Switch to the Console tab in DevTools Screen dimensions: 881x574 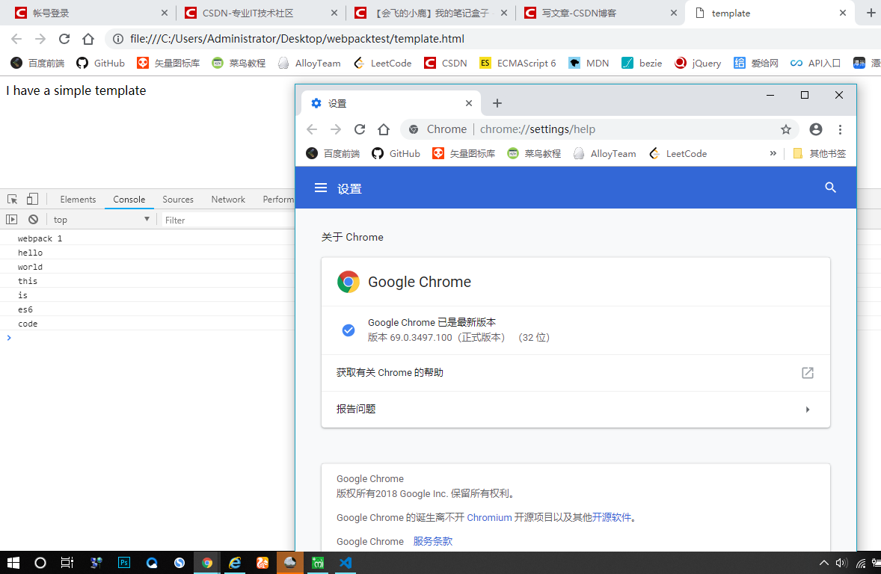[129, 200]
